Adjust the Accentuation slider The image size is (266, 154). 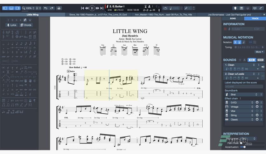(244, 147)
